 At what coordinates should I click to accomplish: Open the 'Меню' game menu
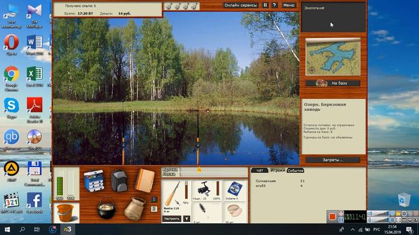click(x=289, y=5)
